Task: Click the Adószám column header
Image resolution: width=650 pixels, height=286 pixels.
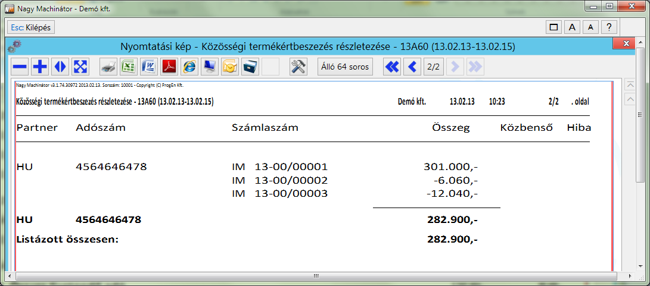Action: point(101,128)
